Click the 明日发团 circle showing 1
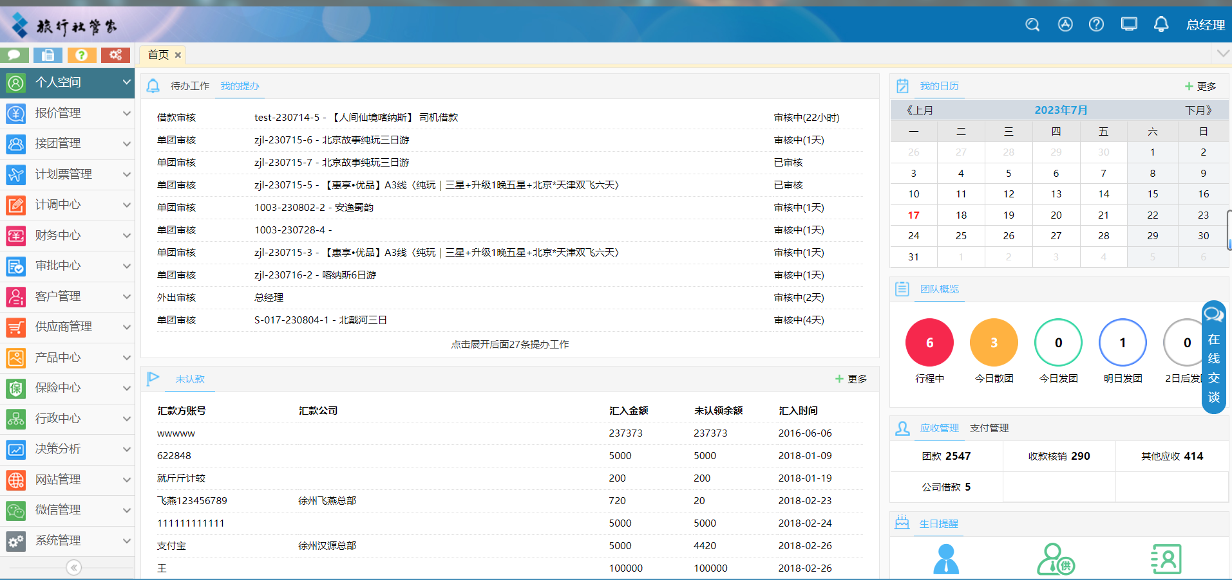The width and height of the screenshot is (1232, 580). pyautogui.click(x=1123, y=343)
